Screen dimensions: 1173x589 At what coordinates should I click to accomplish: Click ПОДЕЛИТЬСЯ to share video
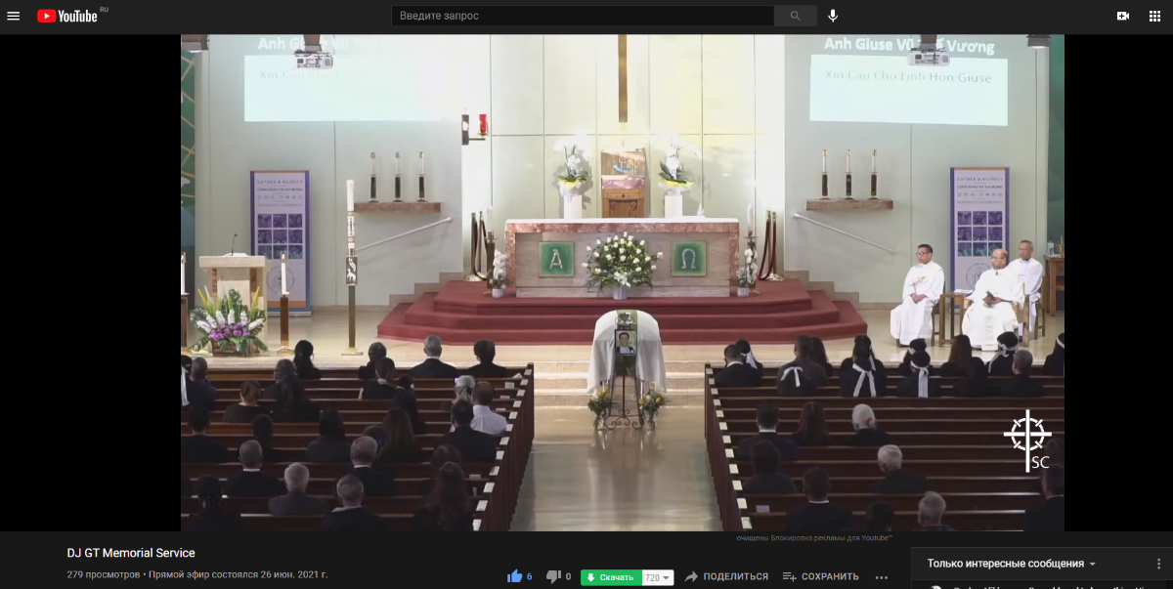point(726,576)
